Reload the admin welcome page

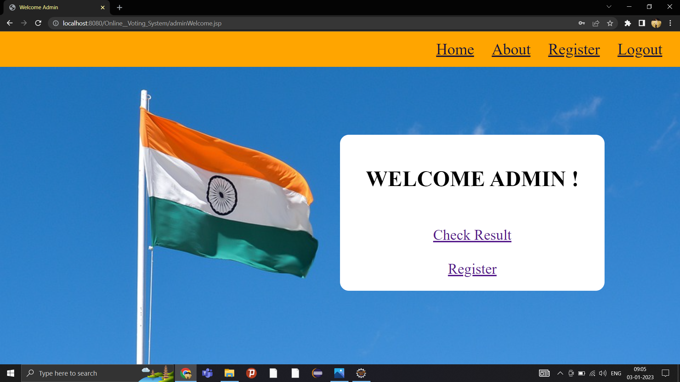pyautogui.click(x=38, y=23)
